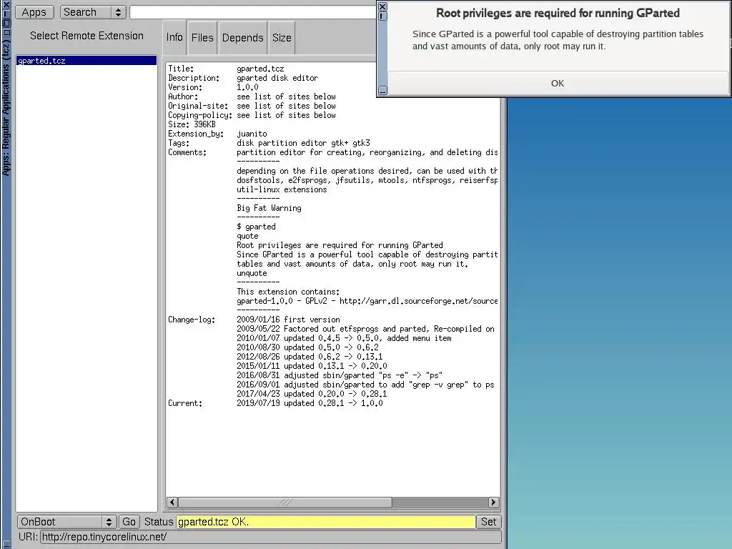Expand the Search mode dropdown
Screen dimensions: 732x549
pos(93,12)
